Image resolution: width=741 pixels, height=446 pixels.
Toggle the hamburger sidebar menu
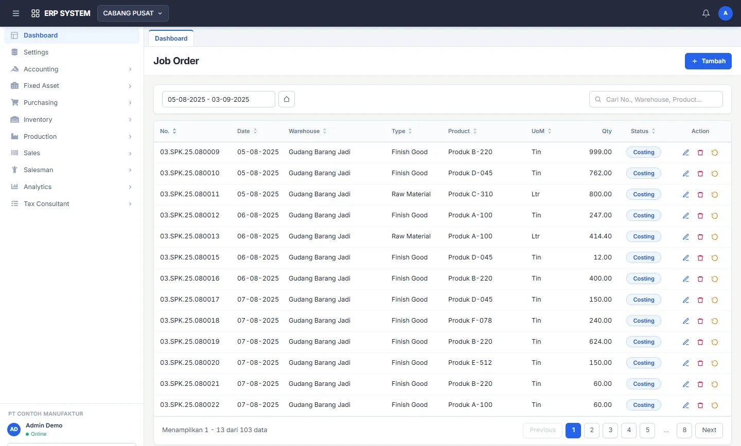point(16,13)
